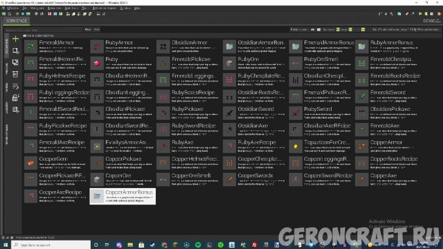The width and height of the screenshot is (443, 249).
Task: Open the CopperArmorBonus procedure element
Action: coord(122,195)
